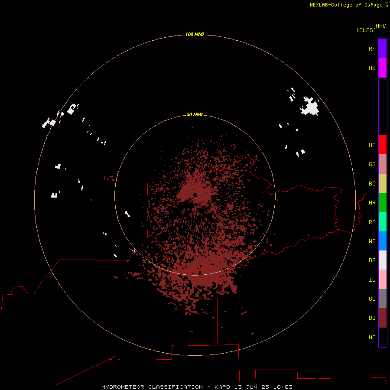Click the WS legend label
This screenshot has width=390, height=390.
(372, 241)
